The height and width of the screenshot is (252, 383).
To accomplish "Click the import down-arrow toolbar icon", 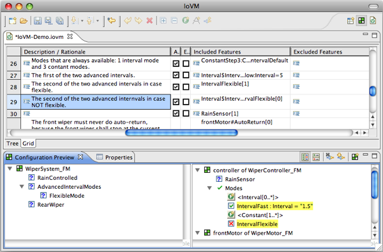I will point(75,21).
